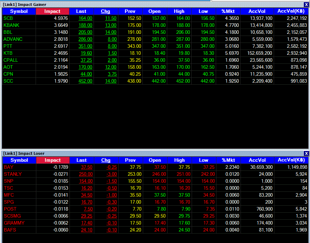310x243 pixels.
Task: Click High header in Impact Loser
Action: coord(179,160)
